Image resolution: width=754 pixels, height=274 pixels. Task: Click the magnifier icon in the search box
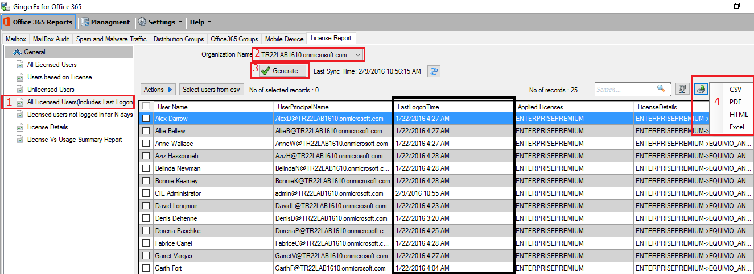(661, 89)
